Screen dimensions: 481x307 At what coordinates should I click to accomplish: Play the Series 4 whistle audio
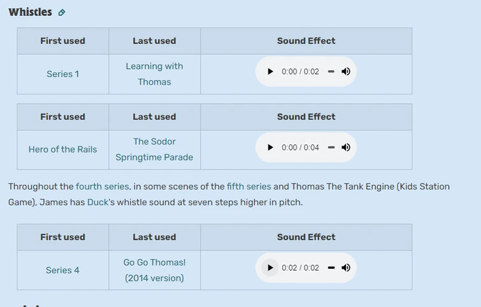pyautogui.click(x=270, y=268)
